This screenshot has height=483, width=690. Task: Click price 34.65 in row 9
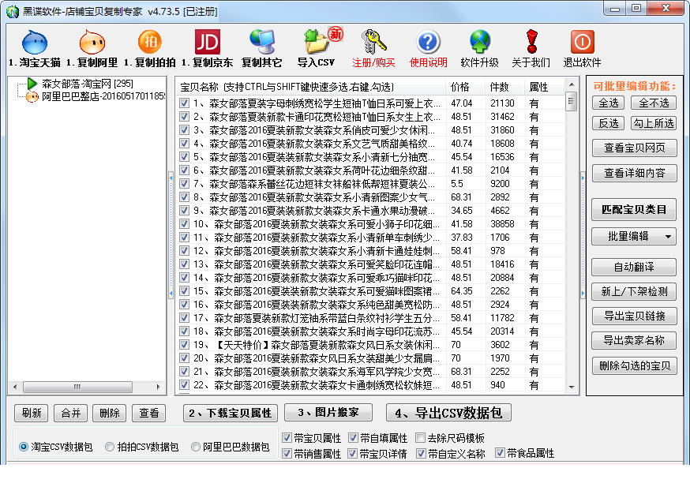462,210
